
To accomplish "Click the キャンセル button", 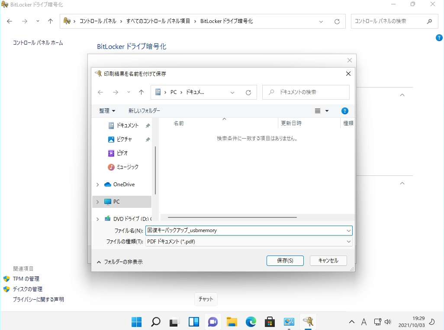I will (328, 261).
